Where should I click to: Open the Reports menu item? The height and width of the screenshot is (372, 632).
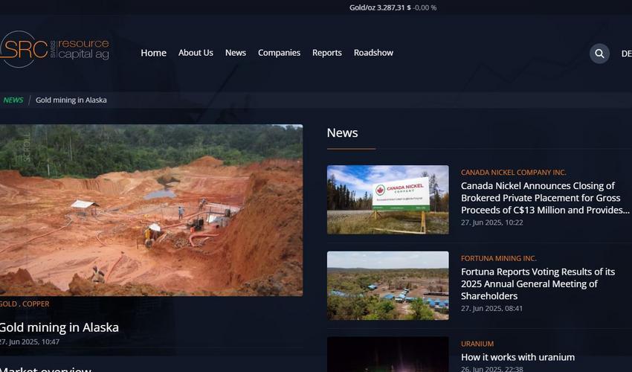(327, 53)
